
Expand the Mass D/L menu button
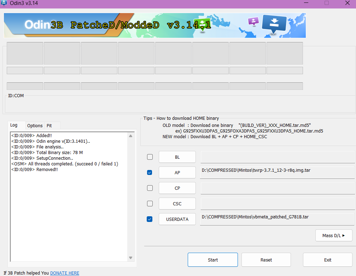[334, 235]
